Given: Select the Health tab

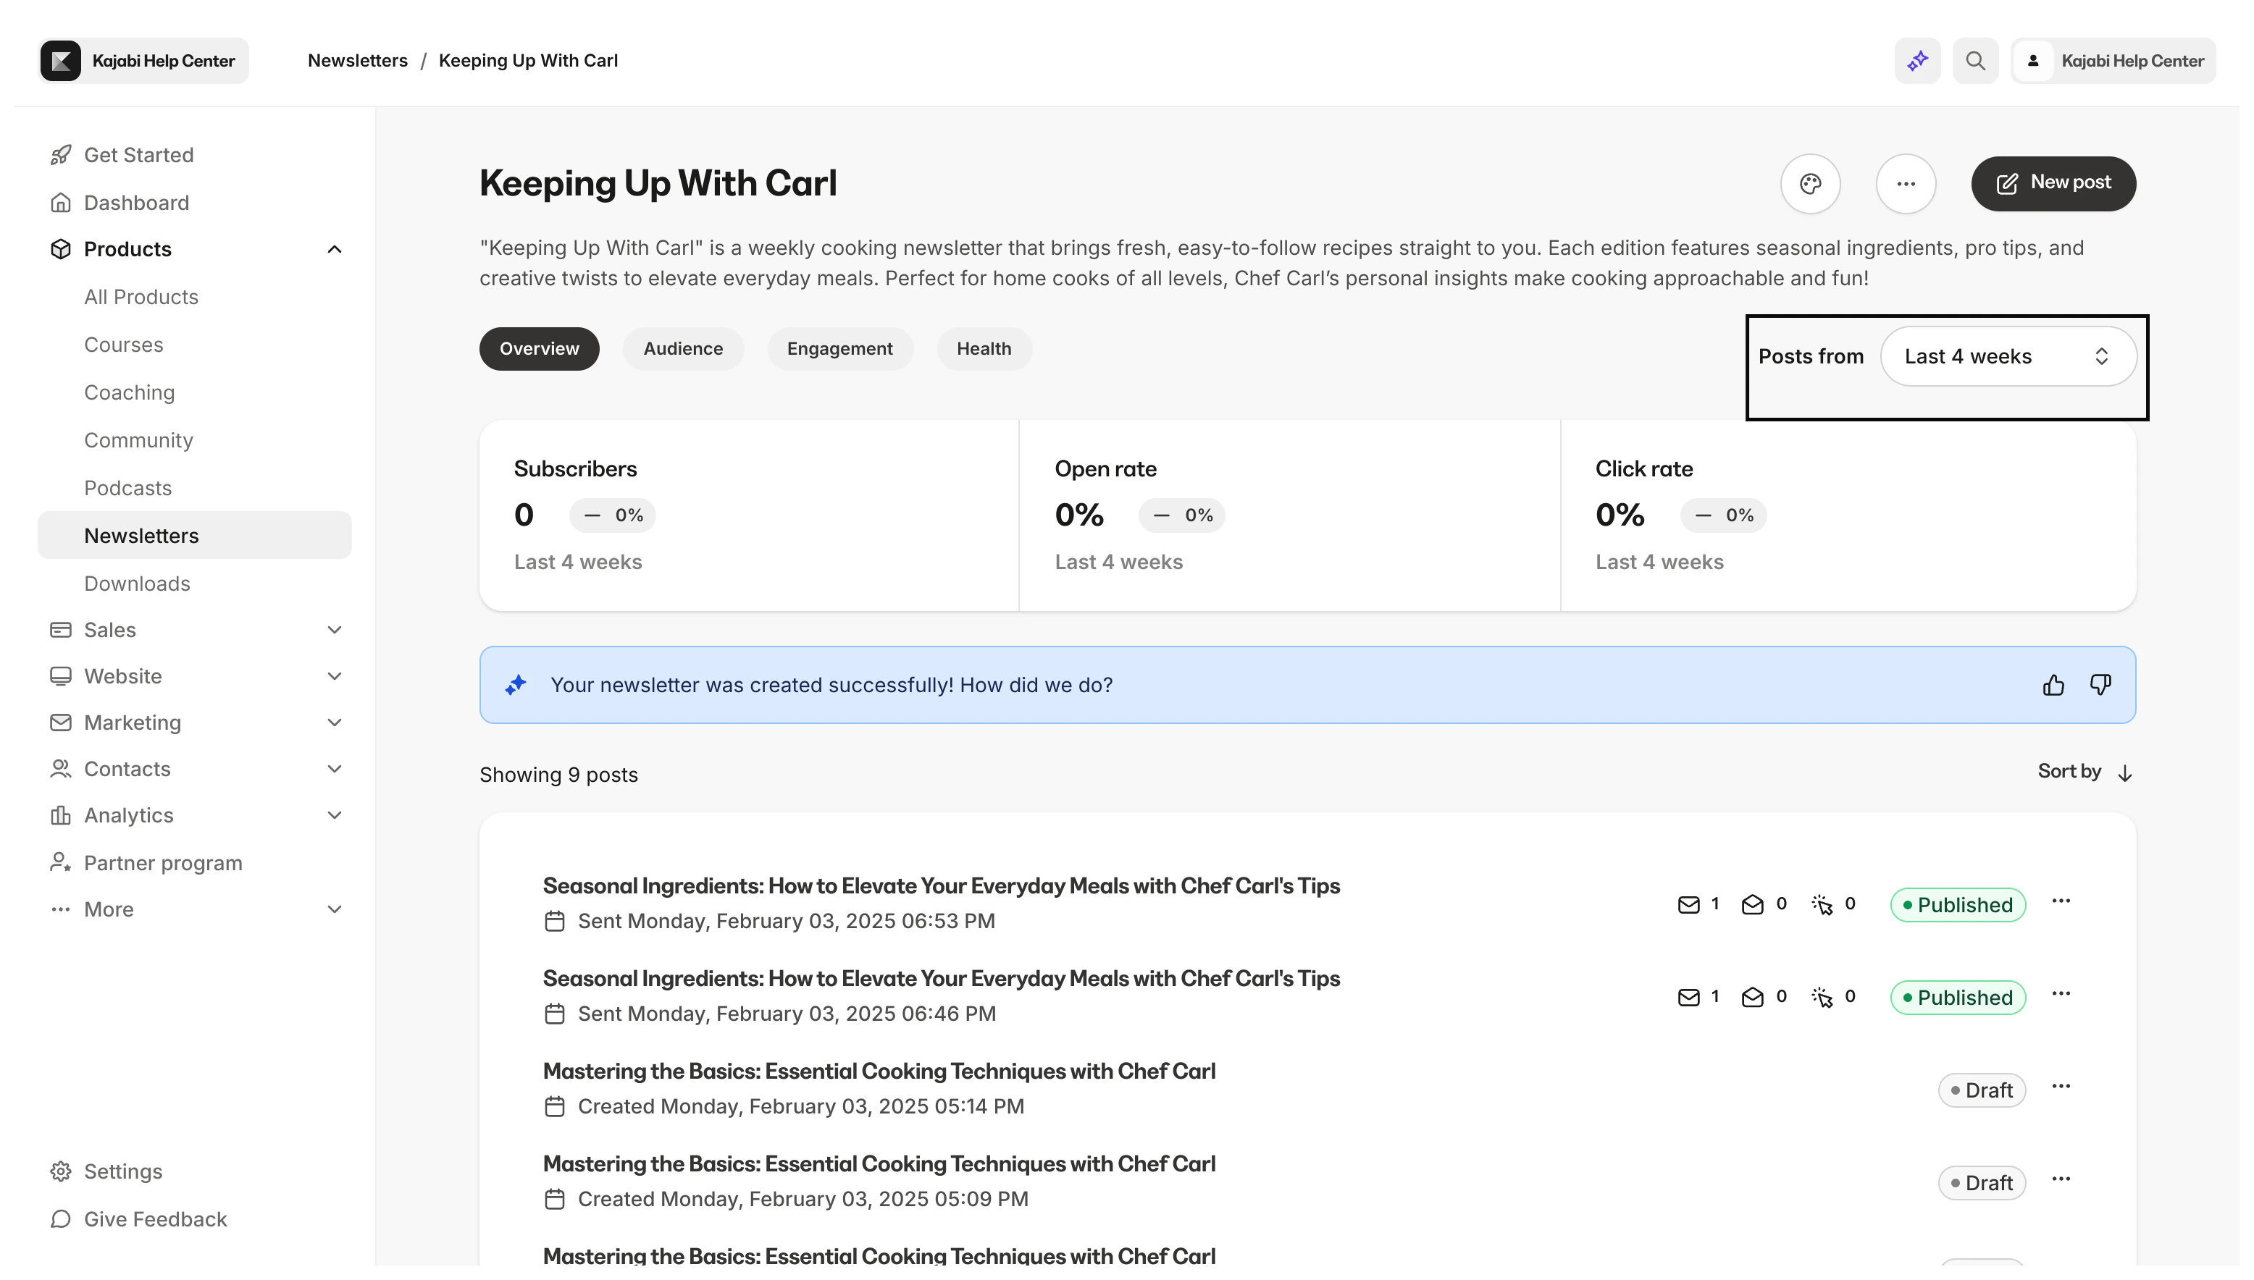Looking at the screenshot, I should [x=983, y=349].
